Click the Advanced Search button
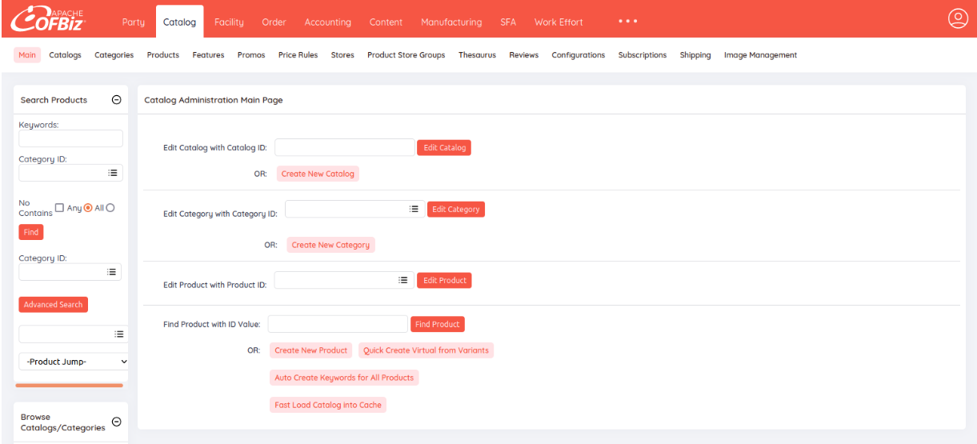The width and height of the screenshot is (977, 444). tap(53, 305)
